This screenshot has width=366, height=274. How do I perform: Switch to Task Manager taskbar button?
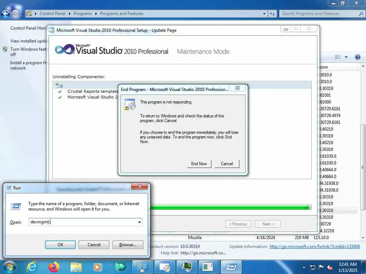(x=187, y=267)
